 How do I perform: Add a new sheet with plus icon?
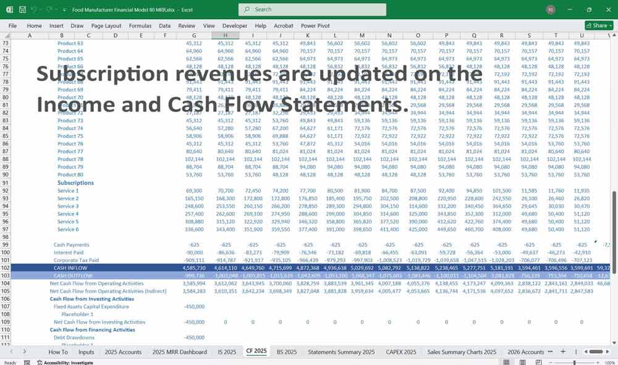tap(562, 351)
